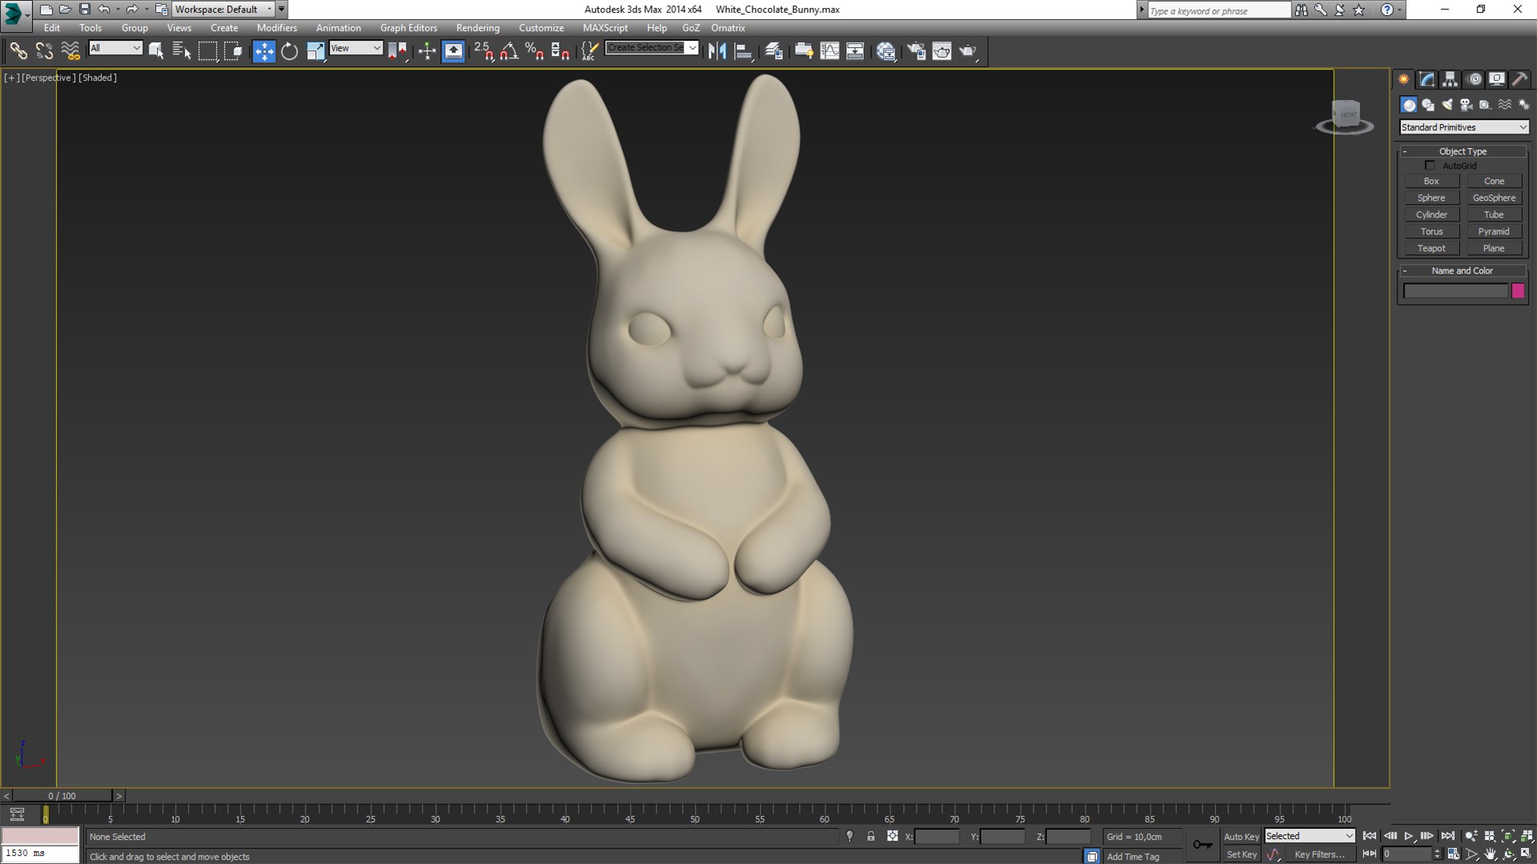Screen dimensions: 1537x864
Task: Open the selection filter All dropdown
Action: (115, 48)
